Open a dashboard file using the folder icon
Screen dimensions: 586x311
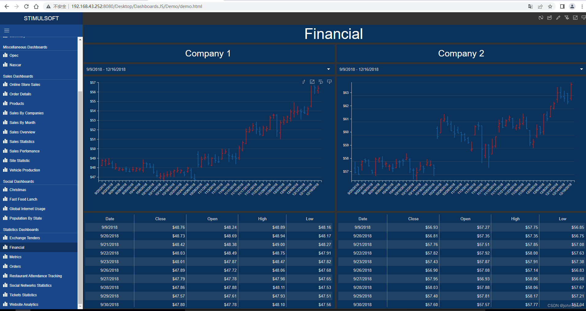pyautogui.click(x=549, y=17)
